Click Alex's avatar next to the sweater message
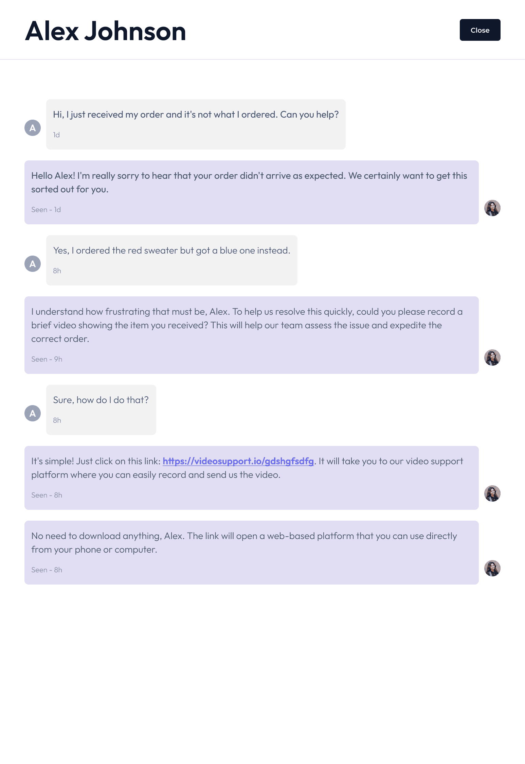Image resolution: width=525 pixels, height=764 pixels. coord(33,263)
